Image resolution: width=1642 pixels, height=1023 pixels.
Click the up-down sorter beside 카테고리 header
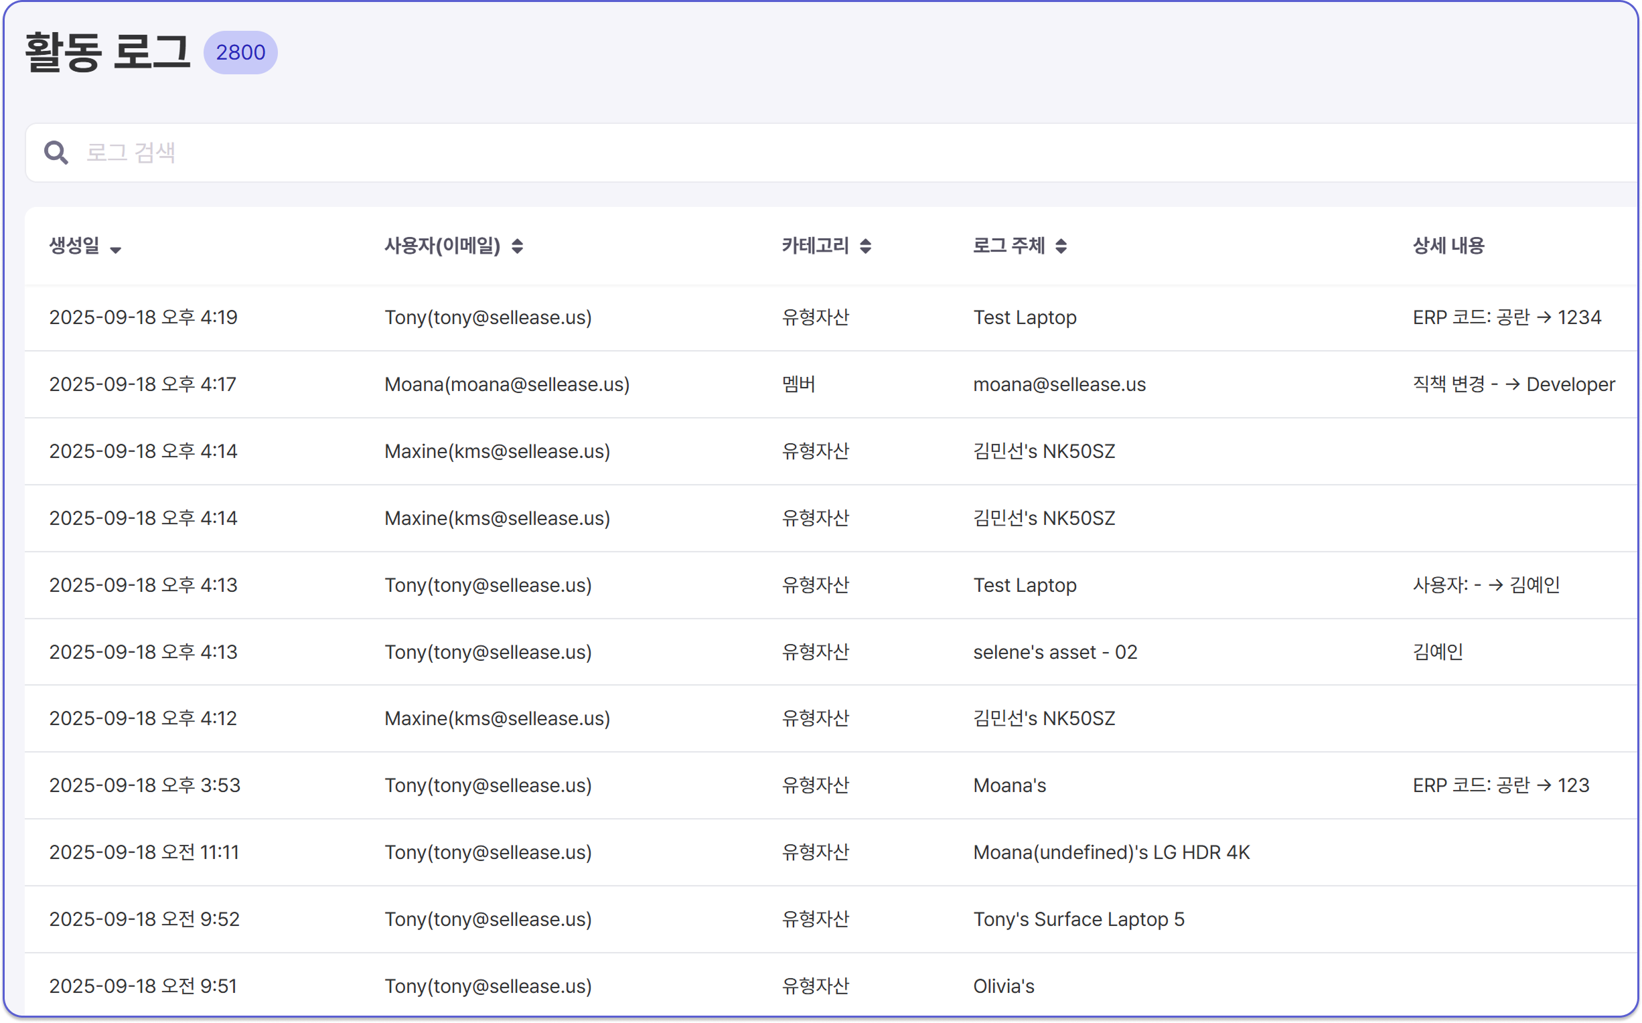tap(867, 246)
